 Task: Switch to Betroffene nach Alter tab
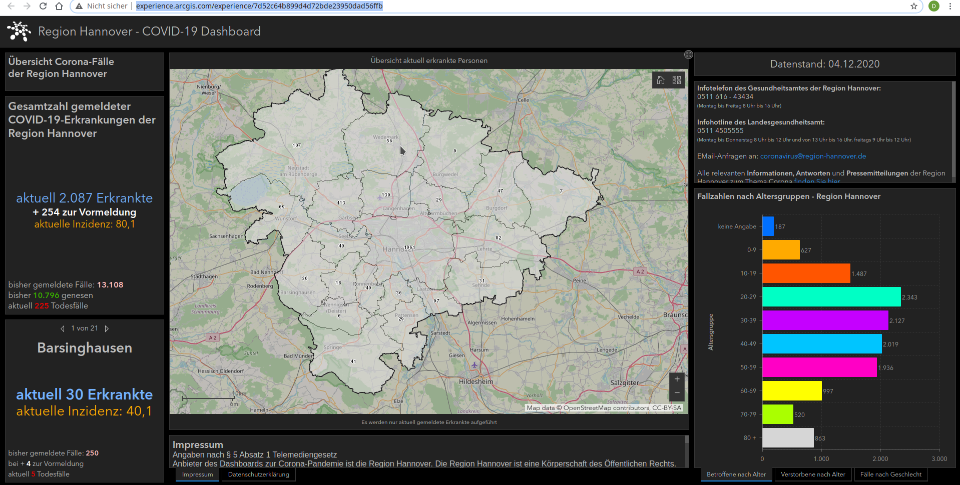pos(736,474)
